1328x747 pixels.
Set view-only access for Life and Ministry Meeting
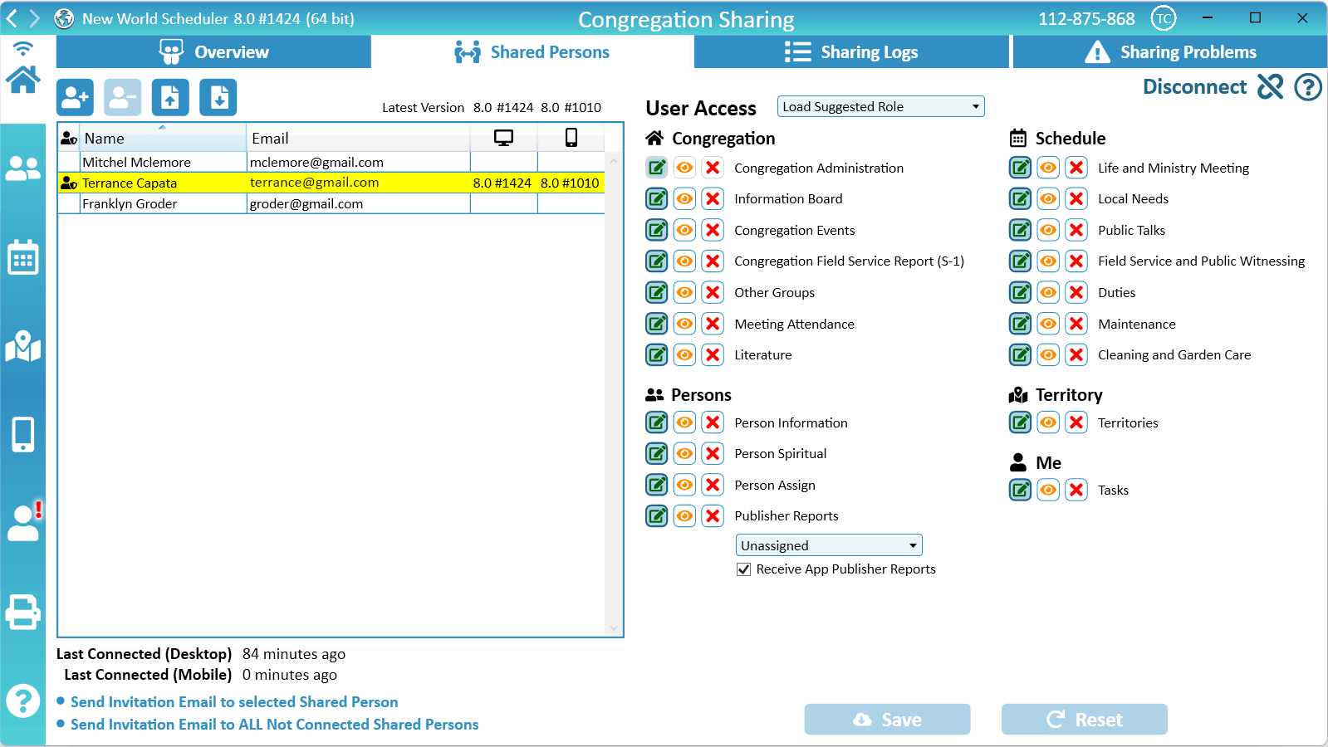coord(1049,168)
